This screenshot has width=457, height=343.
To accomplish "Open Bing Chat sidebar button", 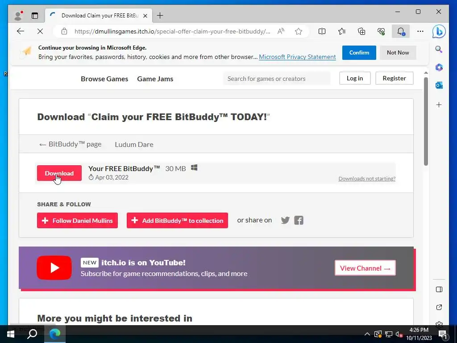I will pyautogui.click(x=439, y=32).
